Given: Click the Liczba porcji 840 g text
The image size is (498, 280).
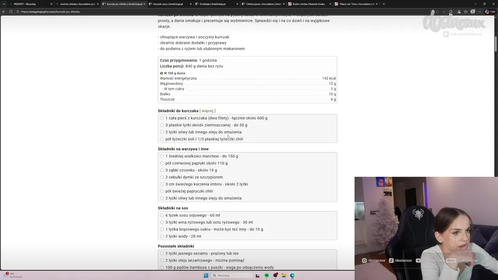Looking at the screenshot, I should coord(191,66).
